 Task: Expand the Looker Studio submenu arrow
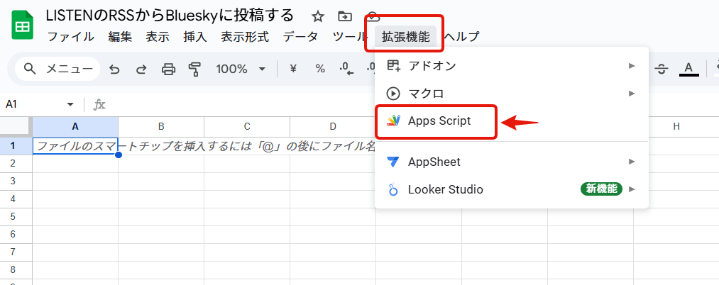[632, 189]
